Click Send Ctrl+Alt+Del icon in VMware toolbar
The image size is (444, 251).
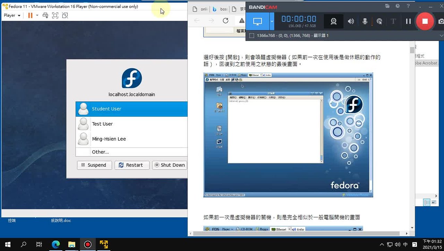pos(45,15)
